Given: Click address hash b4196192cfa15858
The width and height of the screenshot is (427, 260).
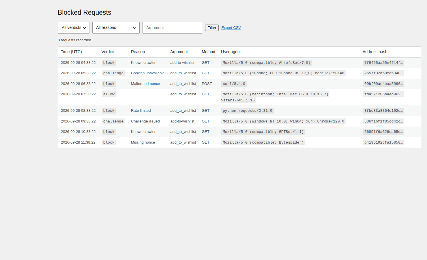Looking at the screenshot, I should pyautogui.click(x=383, y=142).
